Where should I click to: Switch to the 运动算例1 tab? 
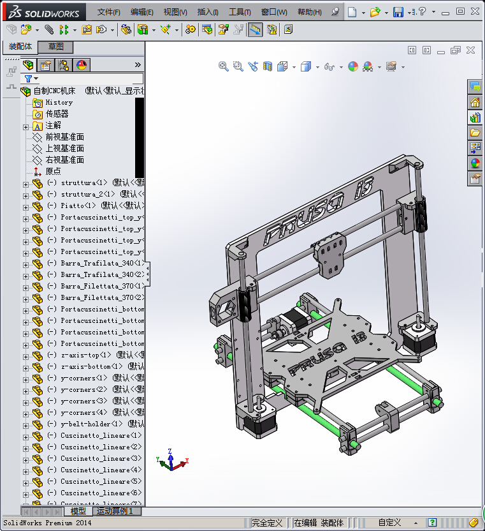coord(116,511)
